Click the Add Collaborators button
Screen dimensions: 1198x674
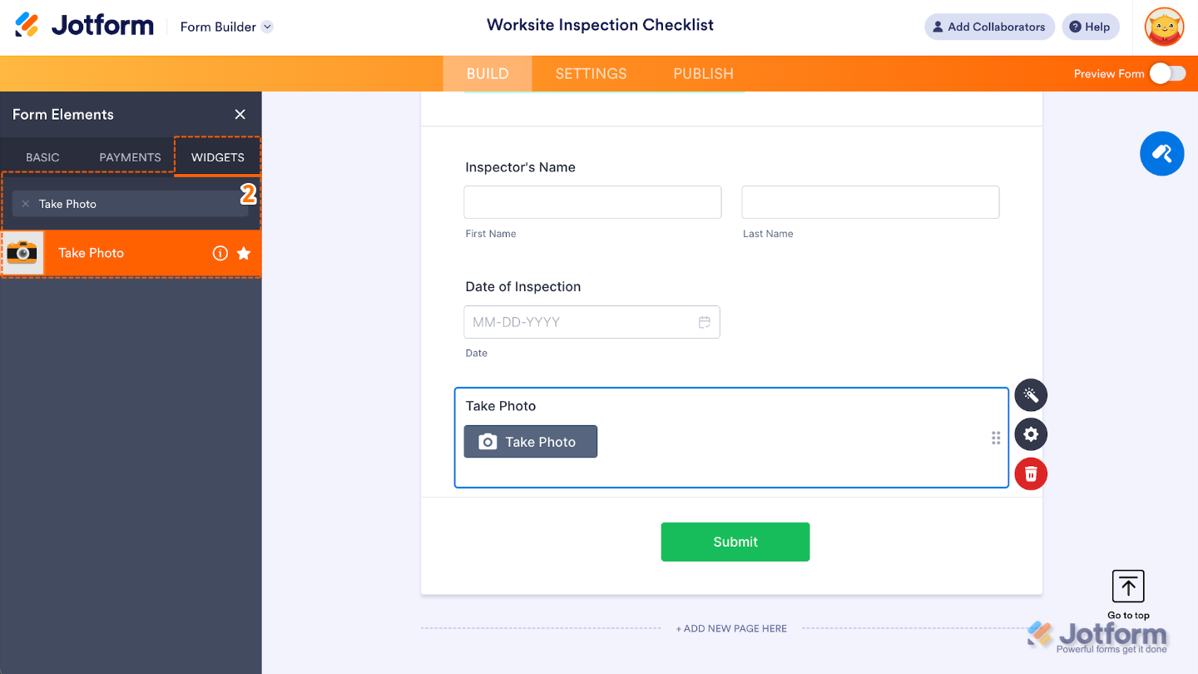pos(989,27)
